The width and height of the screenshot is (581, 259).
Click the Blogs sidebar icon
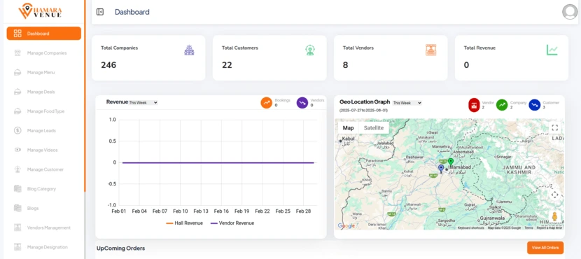click(x=17, y=208)
